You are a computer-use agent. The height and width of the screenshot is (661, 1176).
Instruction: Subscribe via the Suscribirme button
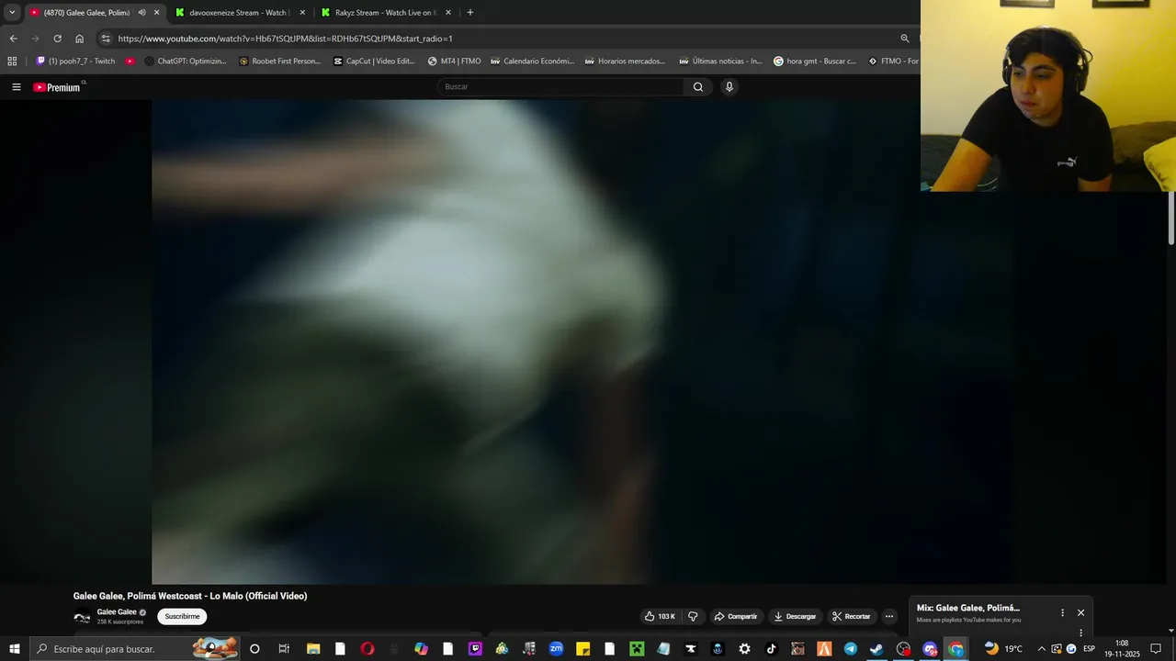[182, 616]
